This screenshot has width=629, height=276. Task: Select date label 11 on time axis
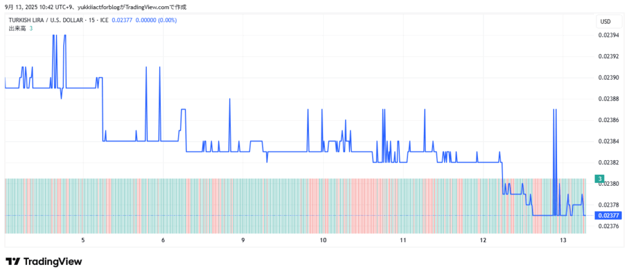click(403, 240)
